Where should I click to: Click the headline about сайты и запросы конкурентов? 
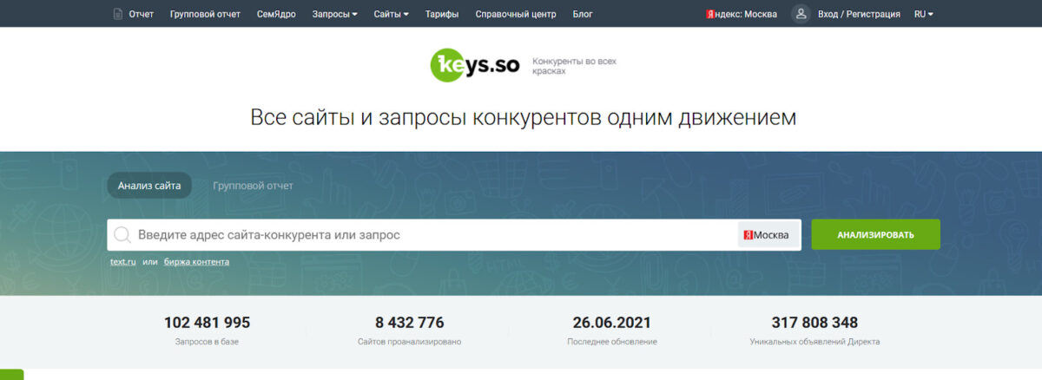[x=523, y=117]
